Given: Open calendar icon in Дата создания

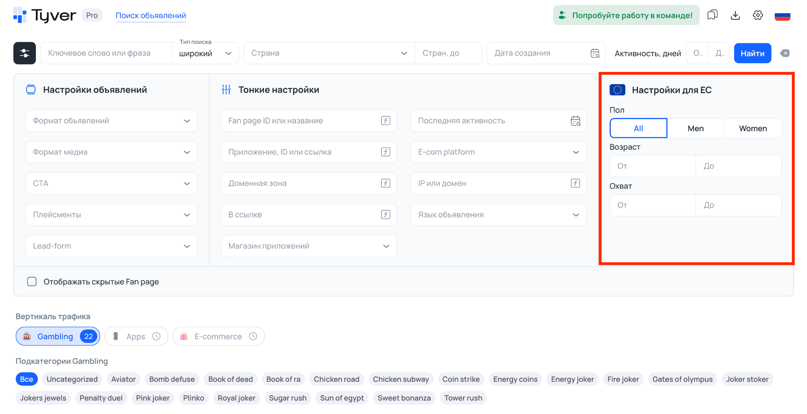Looking at the screenshot, I should pos(595,53).
